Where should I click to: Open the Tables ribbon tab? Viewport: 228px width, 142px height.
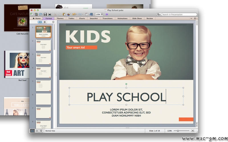click(x=71, y=18)
